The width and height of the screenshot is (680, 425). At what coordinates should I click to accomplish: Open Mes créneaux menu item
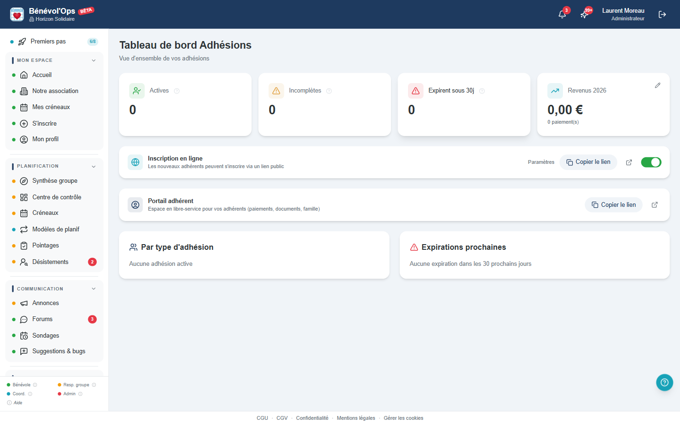tap(54, 107)
